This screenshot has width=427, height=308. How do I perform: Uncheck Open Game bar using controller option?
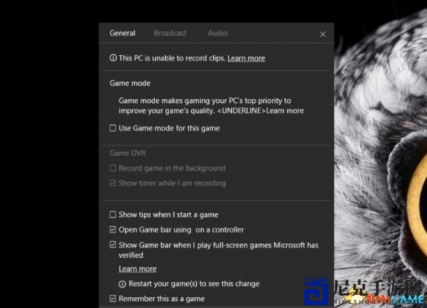point(113,229)
